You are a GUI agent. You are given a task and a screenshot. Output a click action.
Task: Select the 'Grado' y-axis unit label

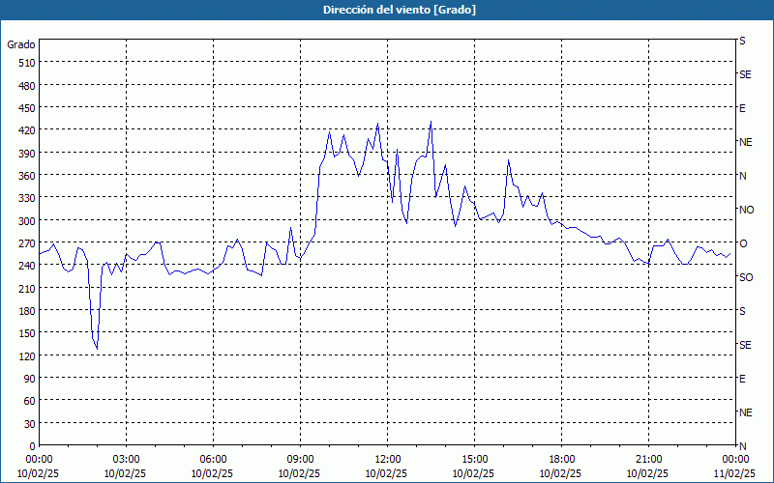[x=21, y=44]
